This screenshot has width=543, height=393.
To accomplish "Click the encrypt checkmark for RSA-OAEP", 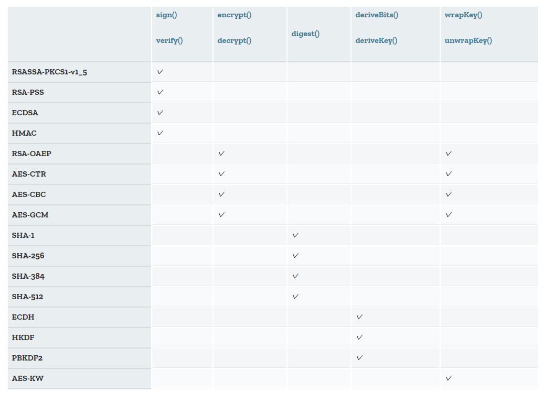I will pos(221,153).
